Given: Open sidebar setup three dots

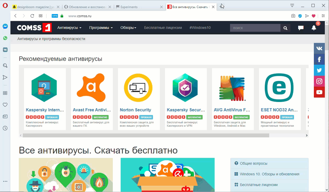Looking at the screenshot, I should tap(5, 181).
